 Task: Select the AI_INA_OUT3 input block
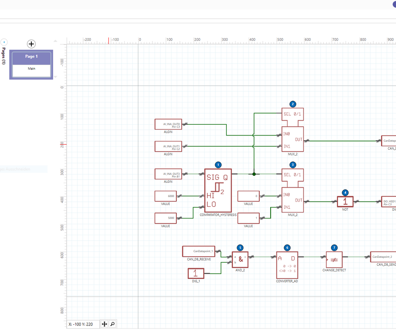(168, 174)
